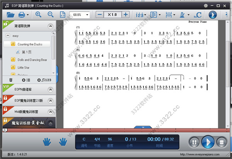The width and height of the screenshot is (232, 159).
Task: Expand the Mid版魔鬼训练营 panel
Action: click(50, 112)
